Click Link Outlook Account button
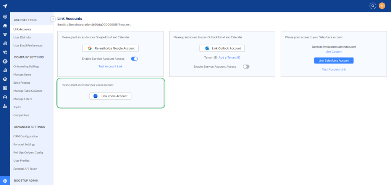The width and height of the screenshot is (391, 185). point(222,48)
